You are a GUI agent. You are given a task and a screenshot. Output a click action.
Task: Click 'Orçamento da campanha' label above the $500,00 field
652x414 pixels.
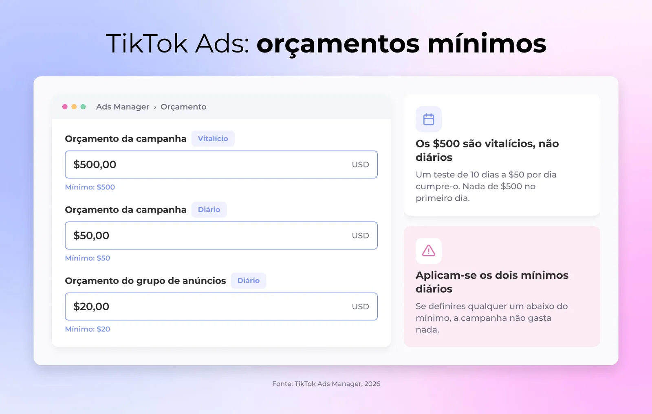click(x=126, y=139)
